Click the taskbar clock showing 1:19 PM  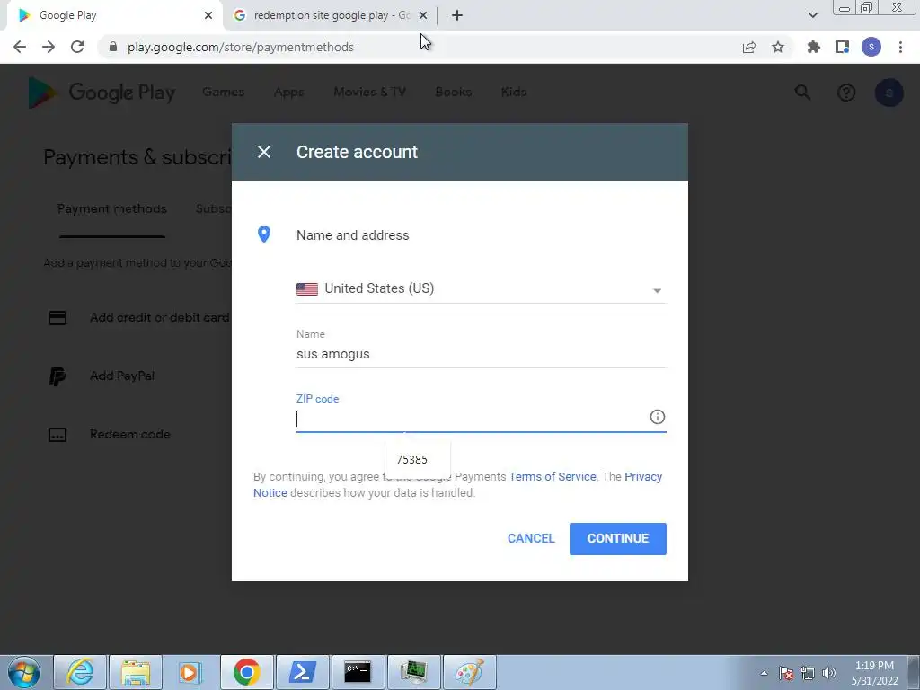coord(874,673)
